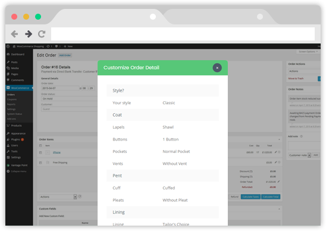
Task: Open the Order status dropdown
Action: pos(70,99)
